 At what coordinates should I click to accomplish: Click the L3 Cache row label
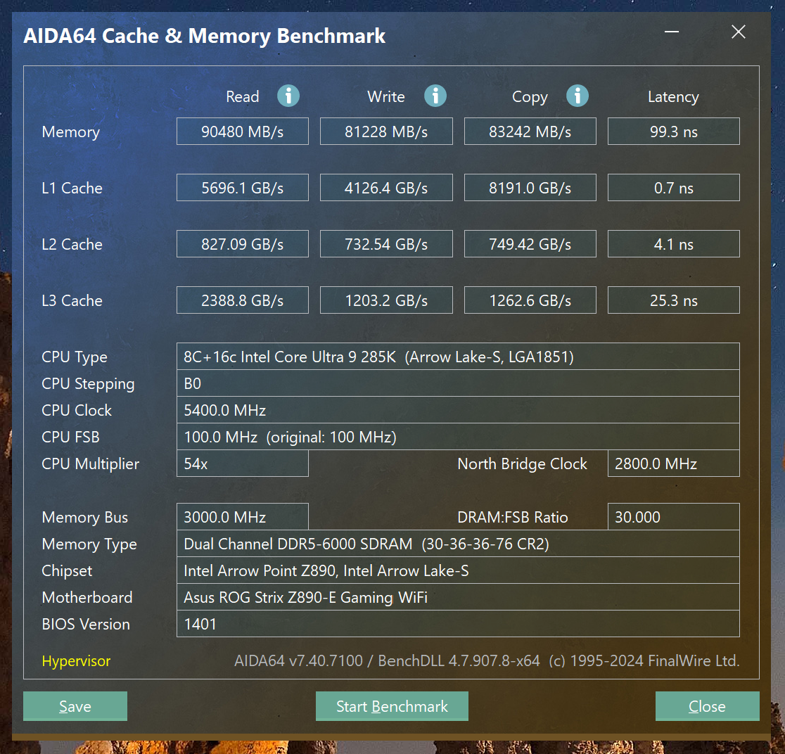click(72, 300)
